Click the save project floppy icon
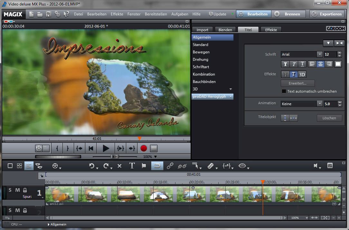The width and height of the screenshot is (349, 230). point(49,14)
